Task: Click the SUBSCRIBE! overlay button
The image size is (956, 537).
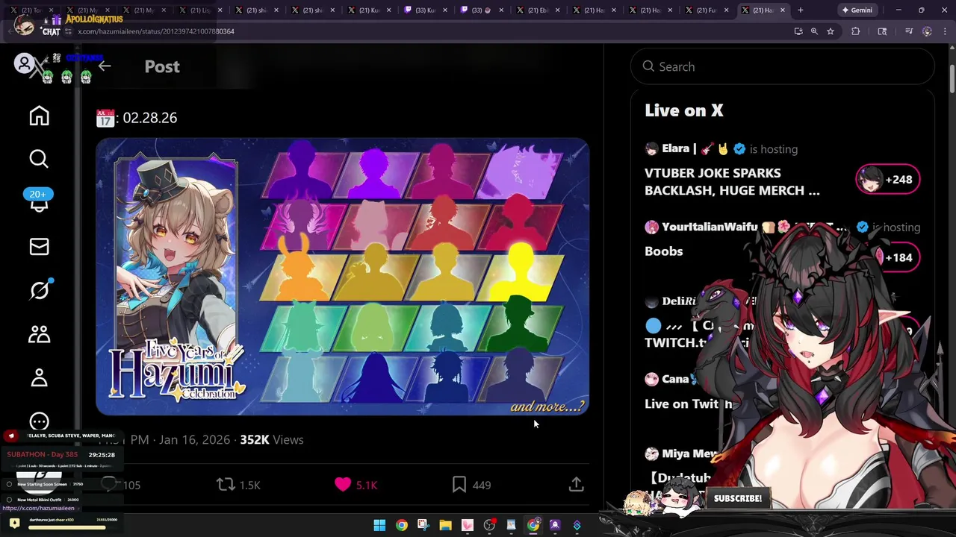Action: 738,499
